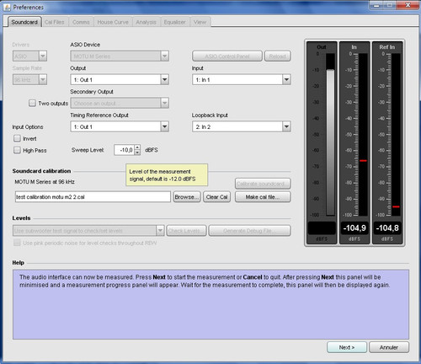Click the In level meter bar

(363, 135)
